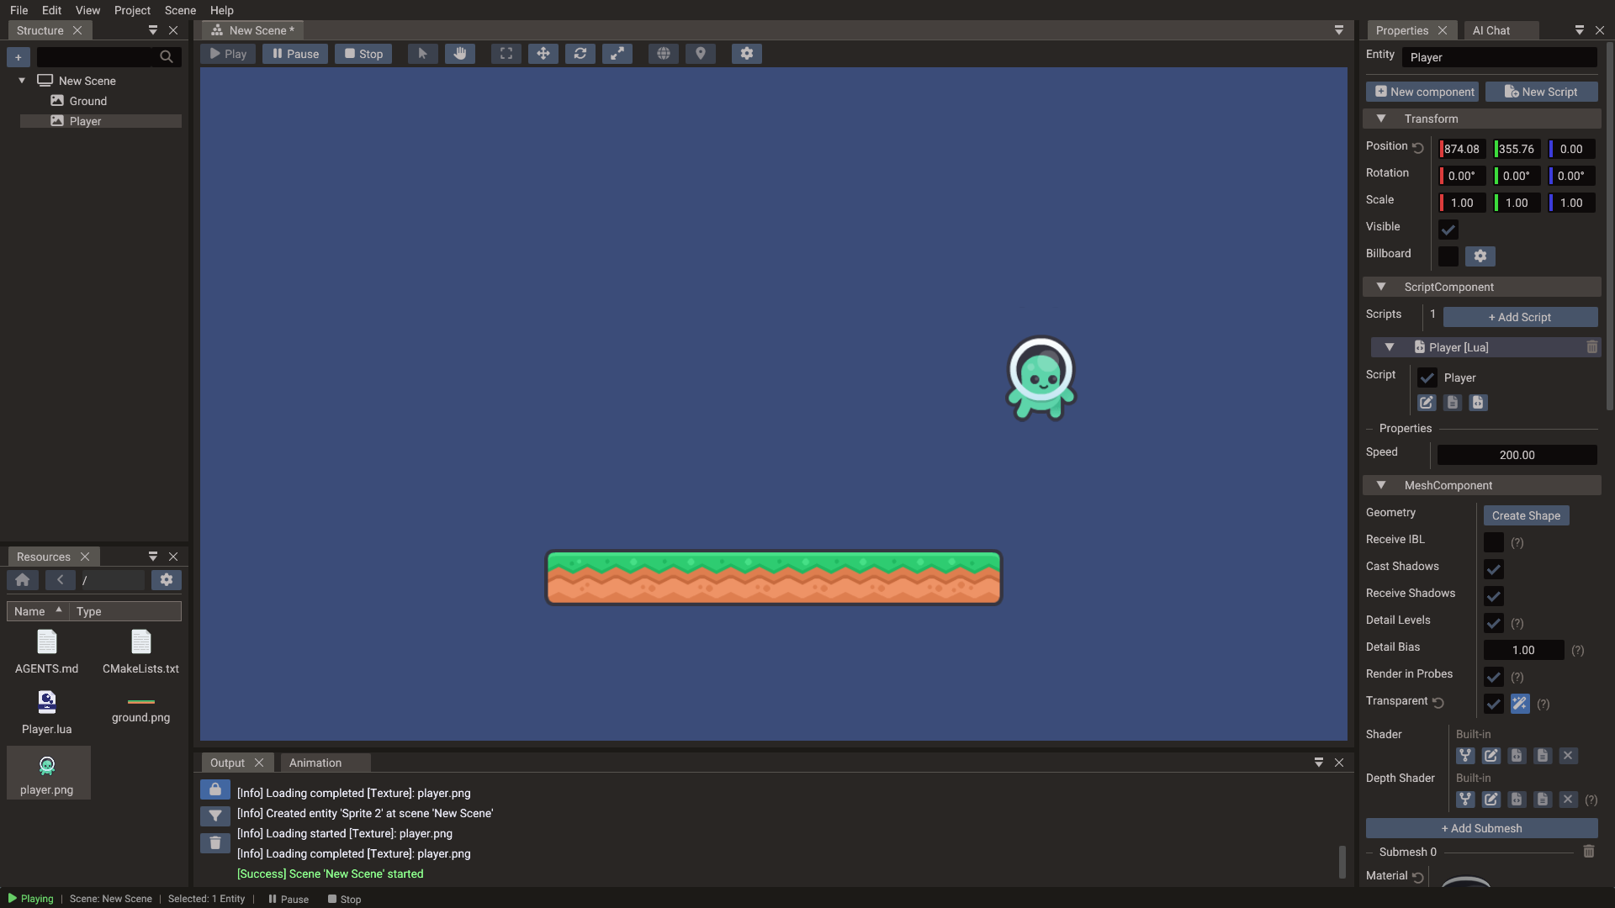Collapse the Player [Lua] script entry

point(1390,347)
